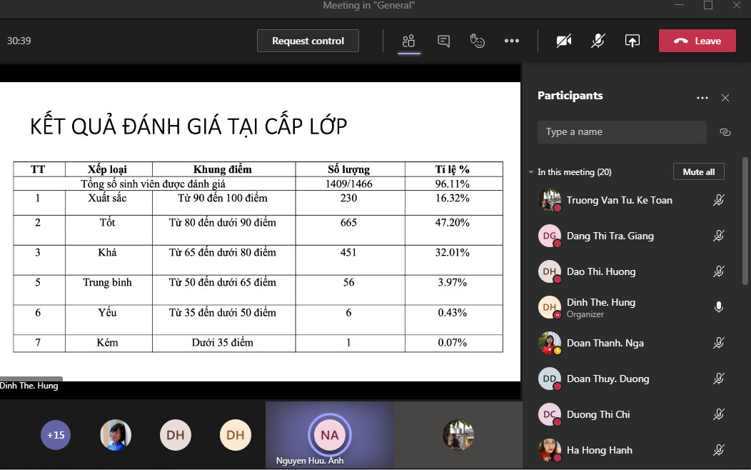
Task: Toggle Dinh The. Hung's microphone
Action: pos(719,307)
